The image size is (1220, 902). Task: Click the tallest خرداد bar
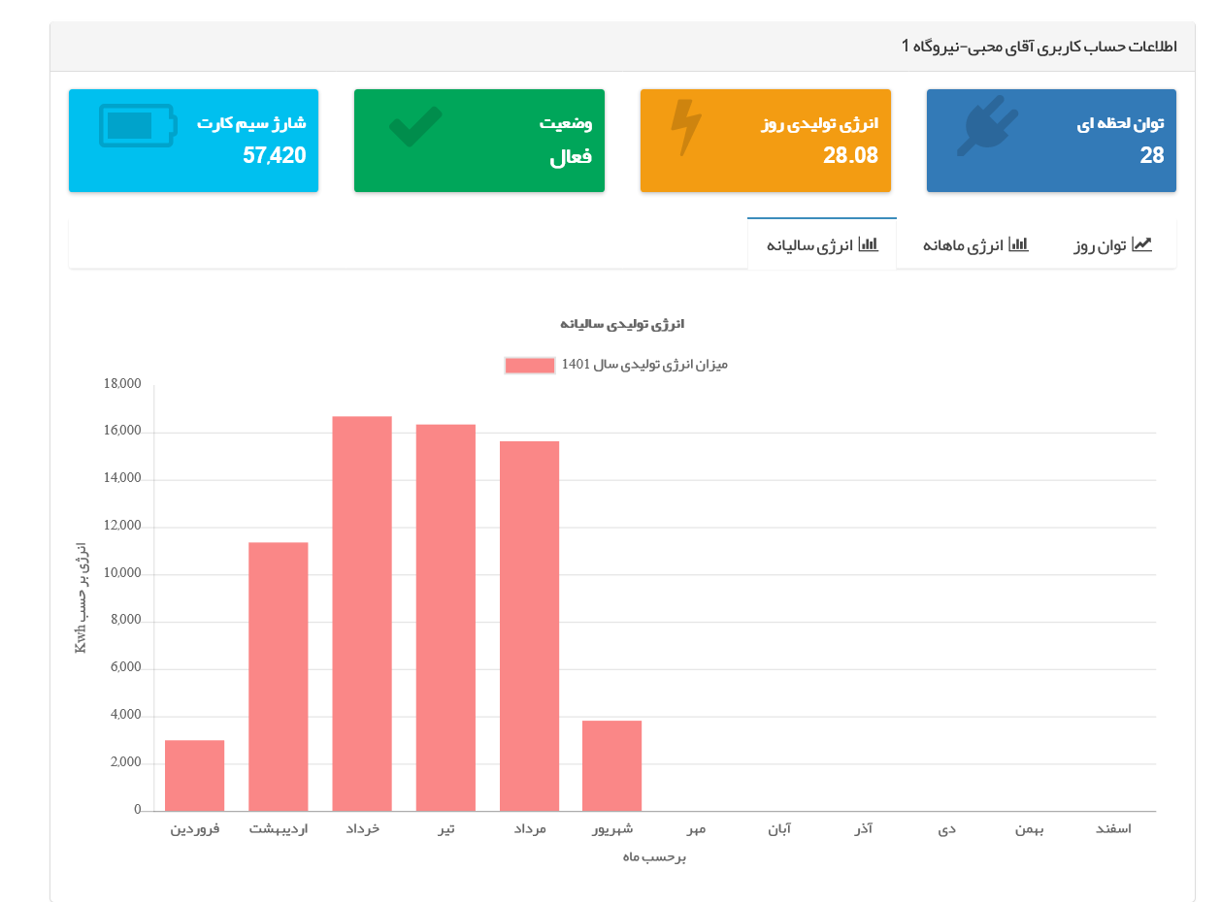coord(362,614)
